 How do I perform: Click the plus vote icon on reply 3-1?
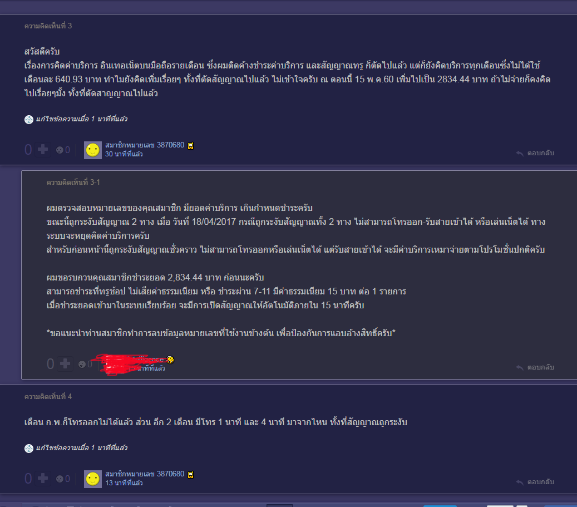pyautogui.click(x=65, y=364)
